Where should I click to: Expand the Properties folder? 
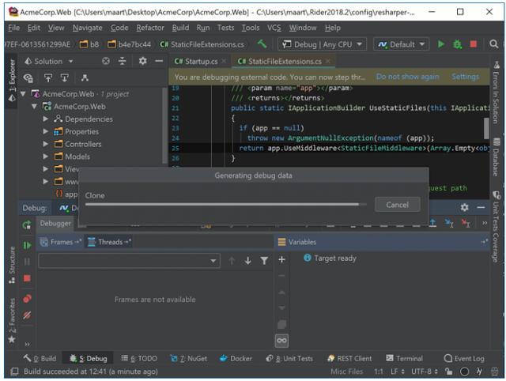coord(46,132)
